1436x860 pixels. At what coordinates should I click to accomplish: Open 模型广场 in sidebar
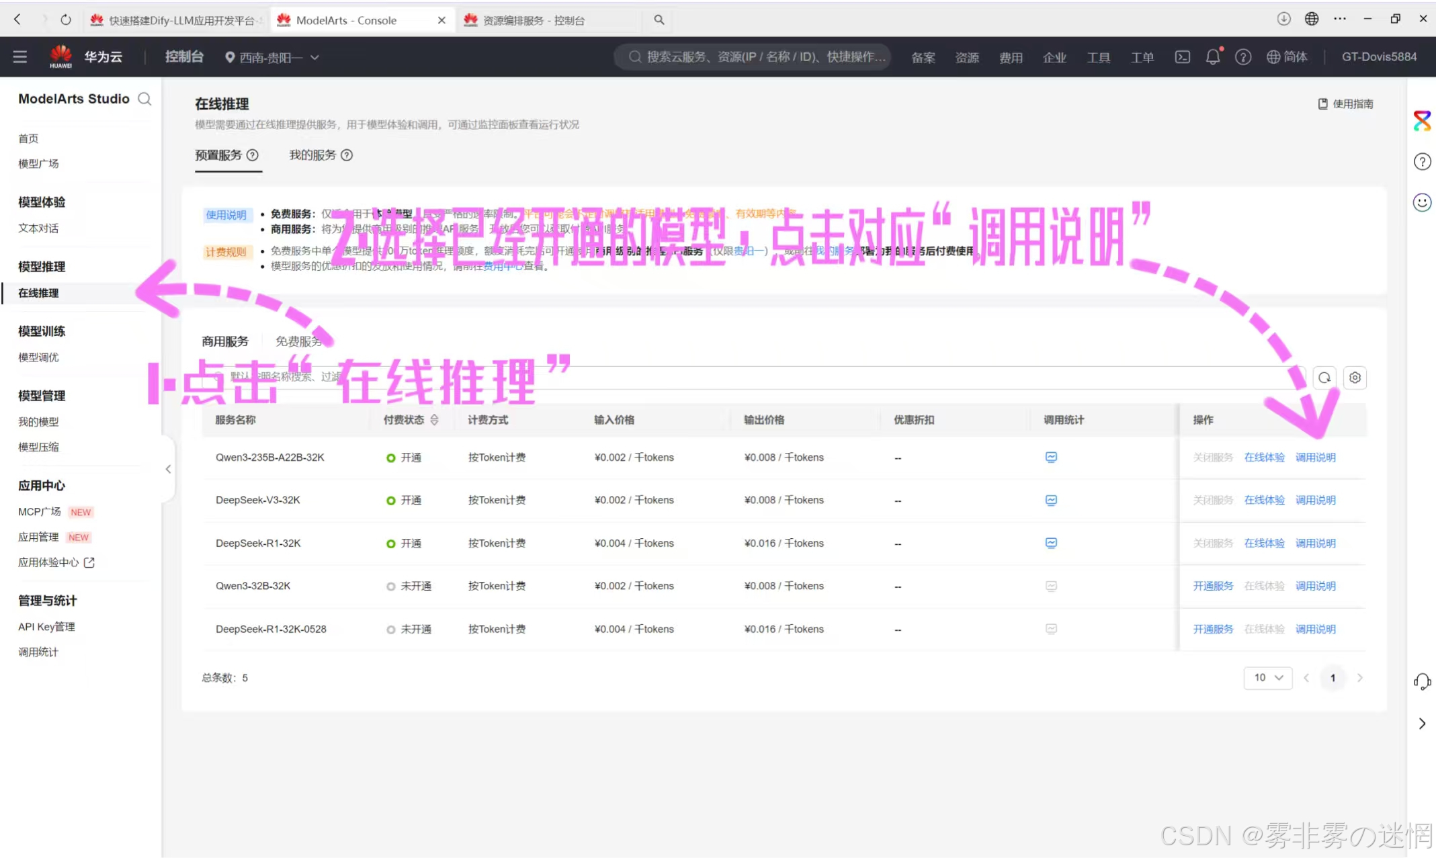coord(38,164)
